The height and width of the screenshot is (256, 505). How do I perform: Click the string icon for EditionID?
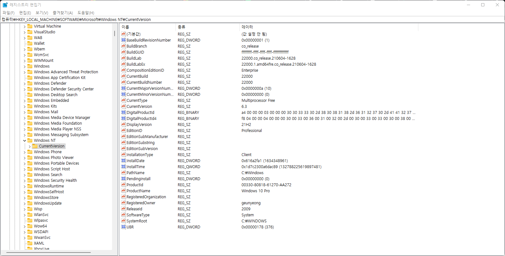click(x=123, y=130)
